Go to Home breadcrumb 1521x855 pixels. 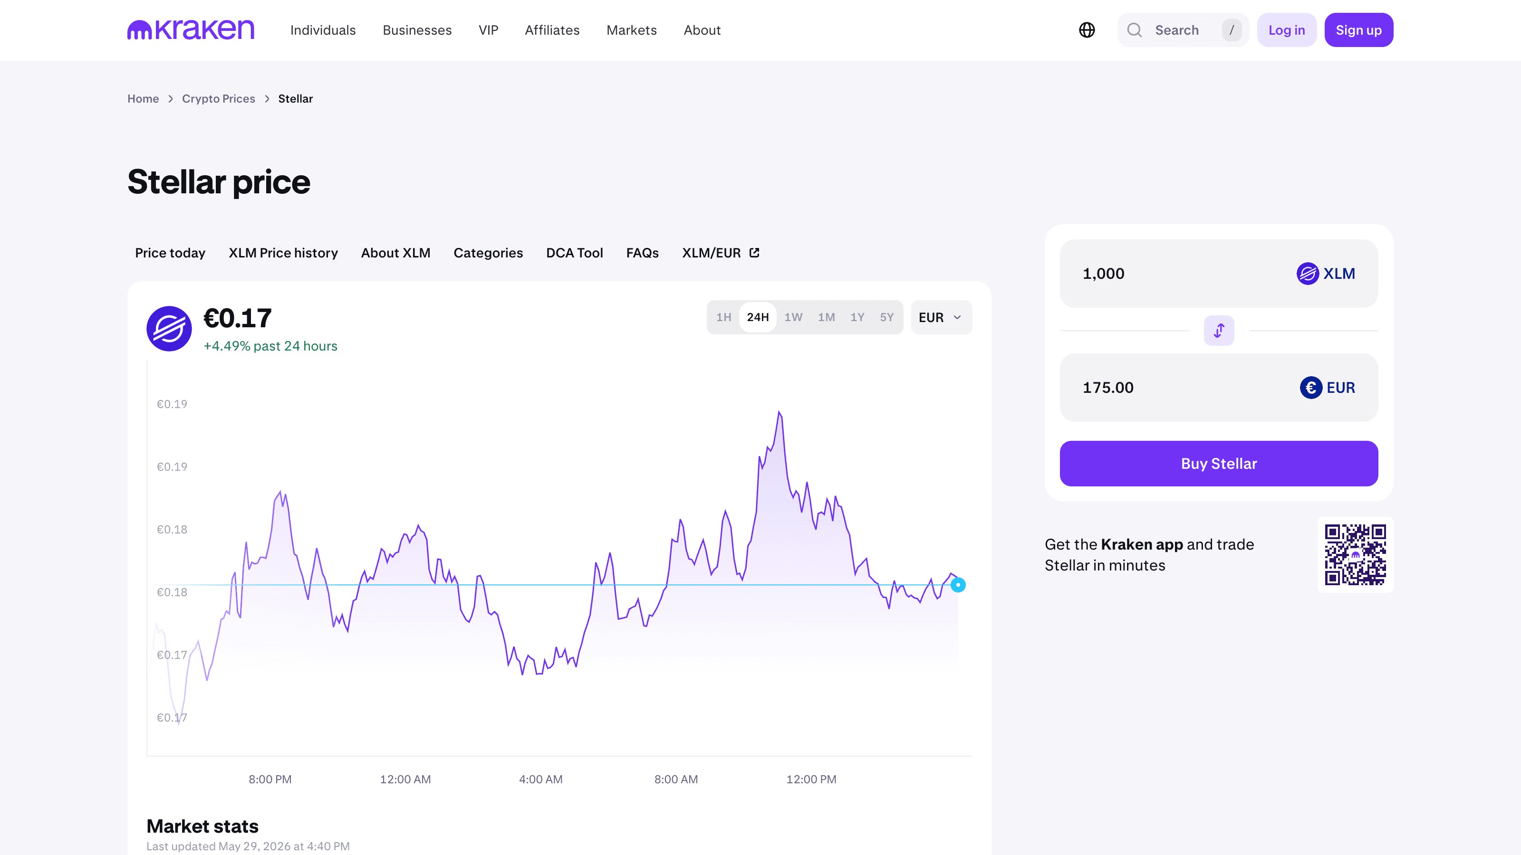tap(143, 98)
